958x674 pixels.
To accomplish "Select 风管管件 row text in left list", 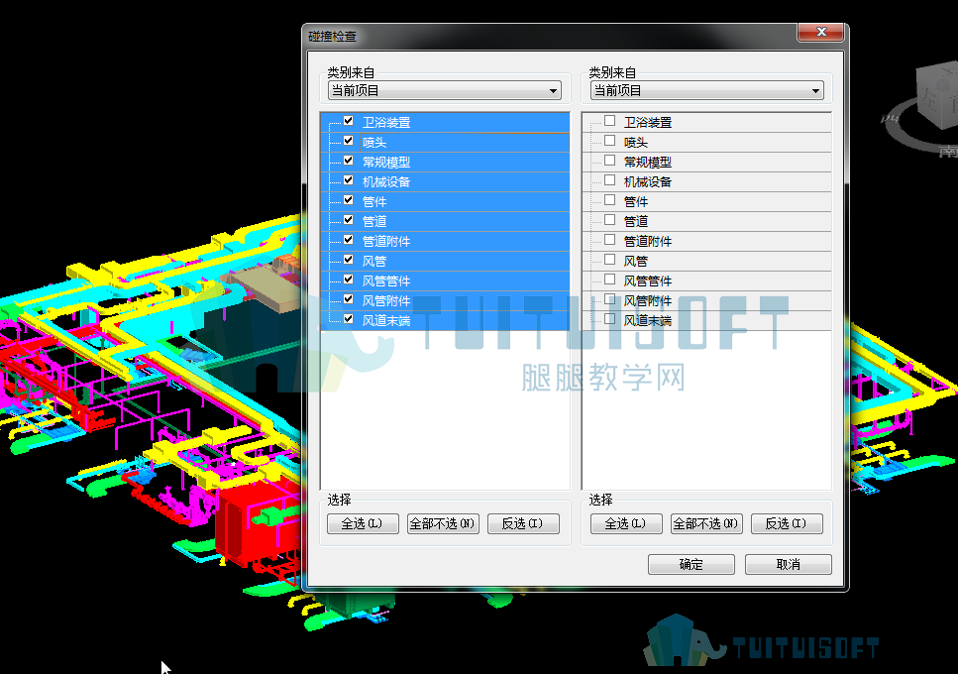I will (386, 281).
